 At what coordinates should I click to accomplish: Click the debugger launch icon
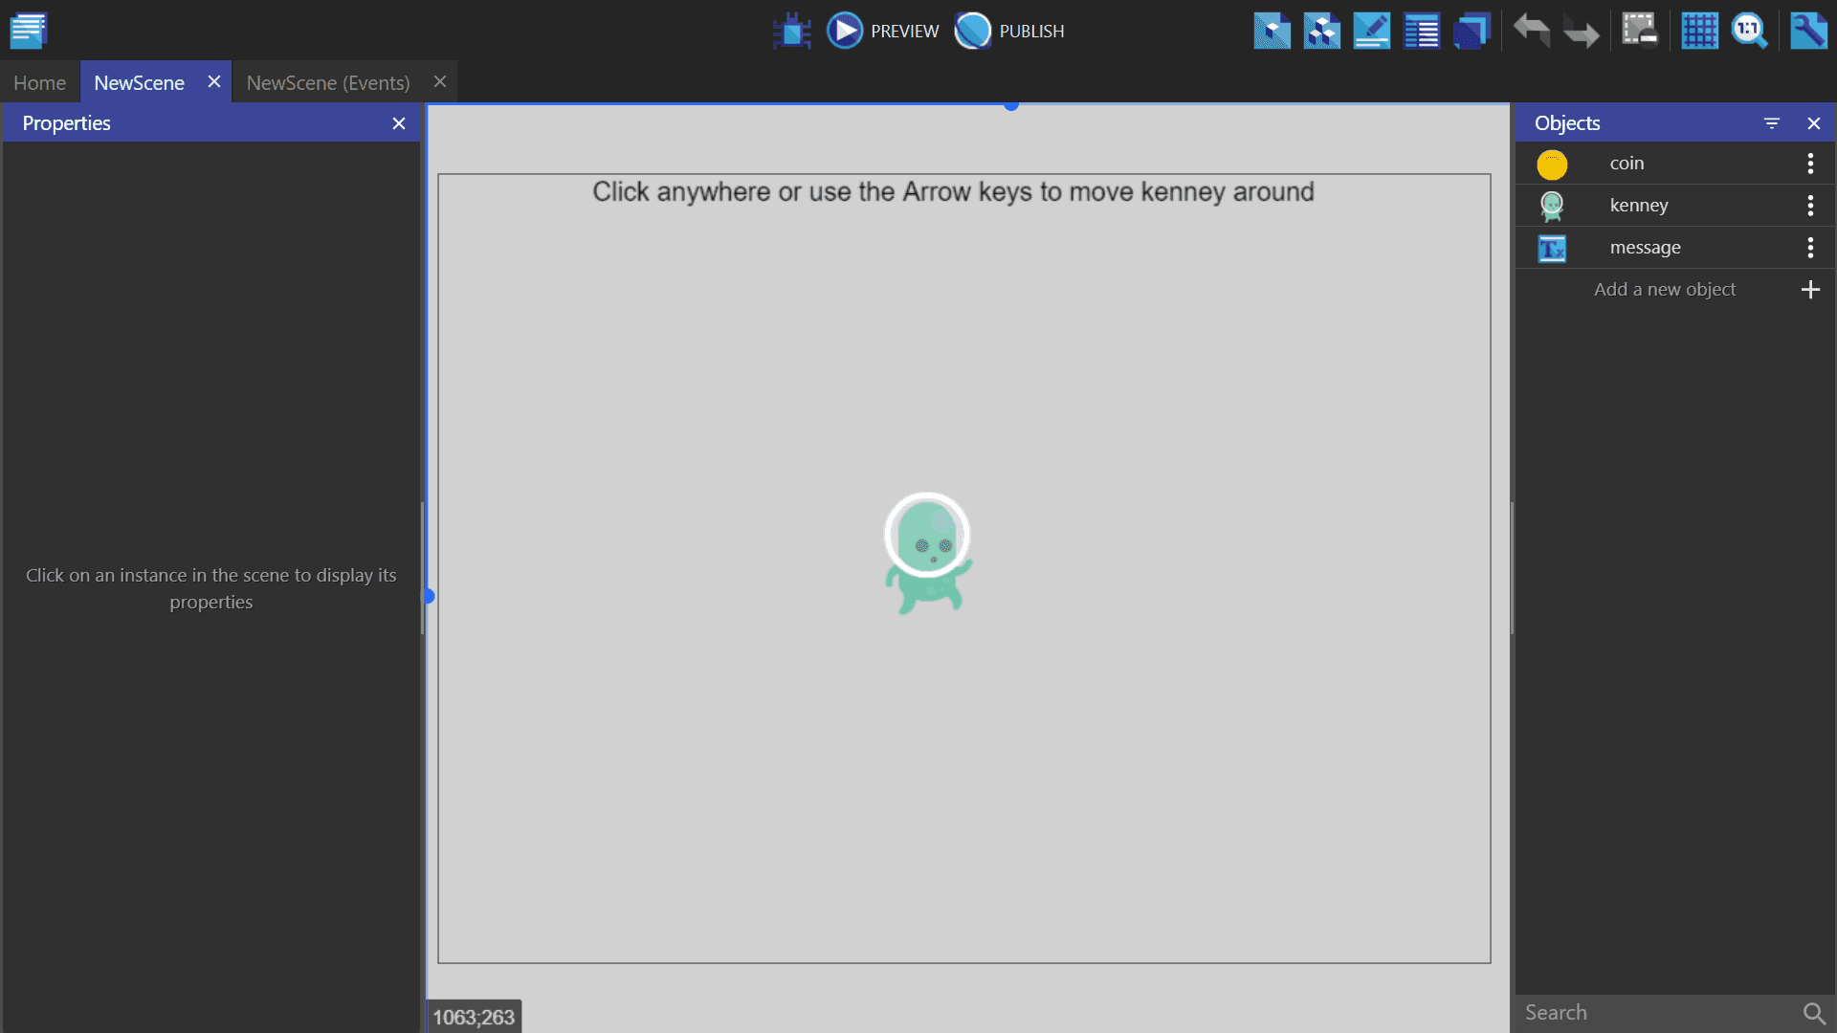791,31
